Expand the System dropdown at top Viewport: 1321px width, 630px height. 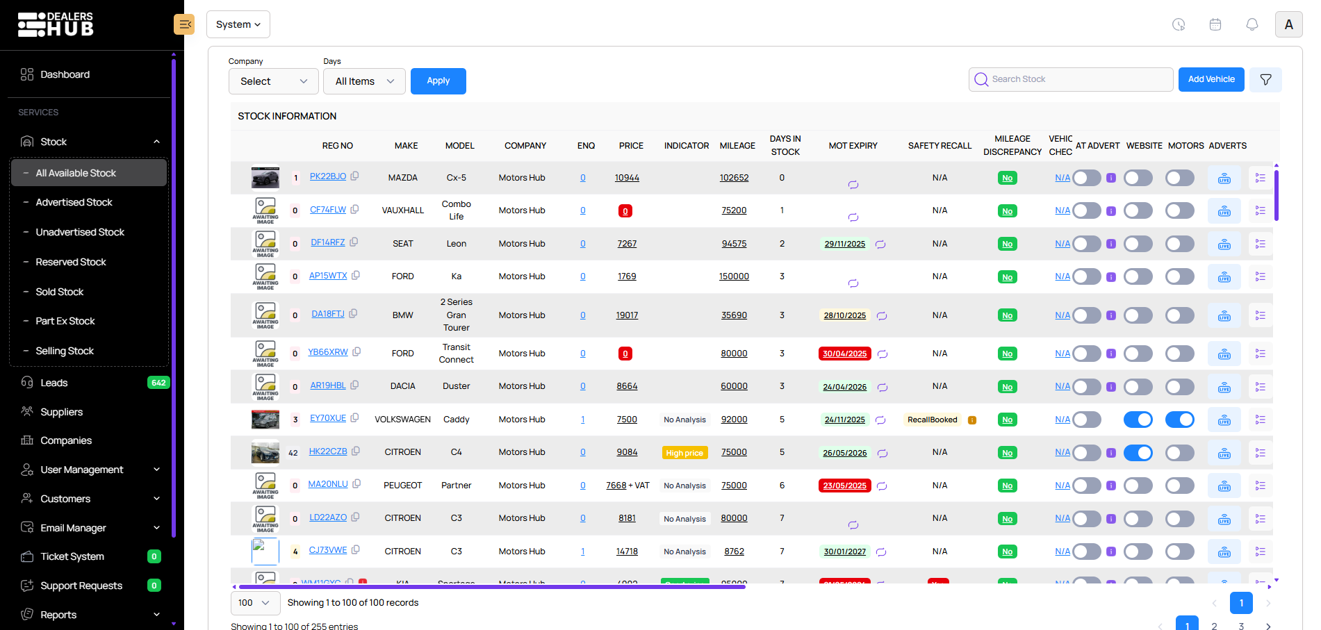(x=238, y=24)
